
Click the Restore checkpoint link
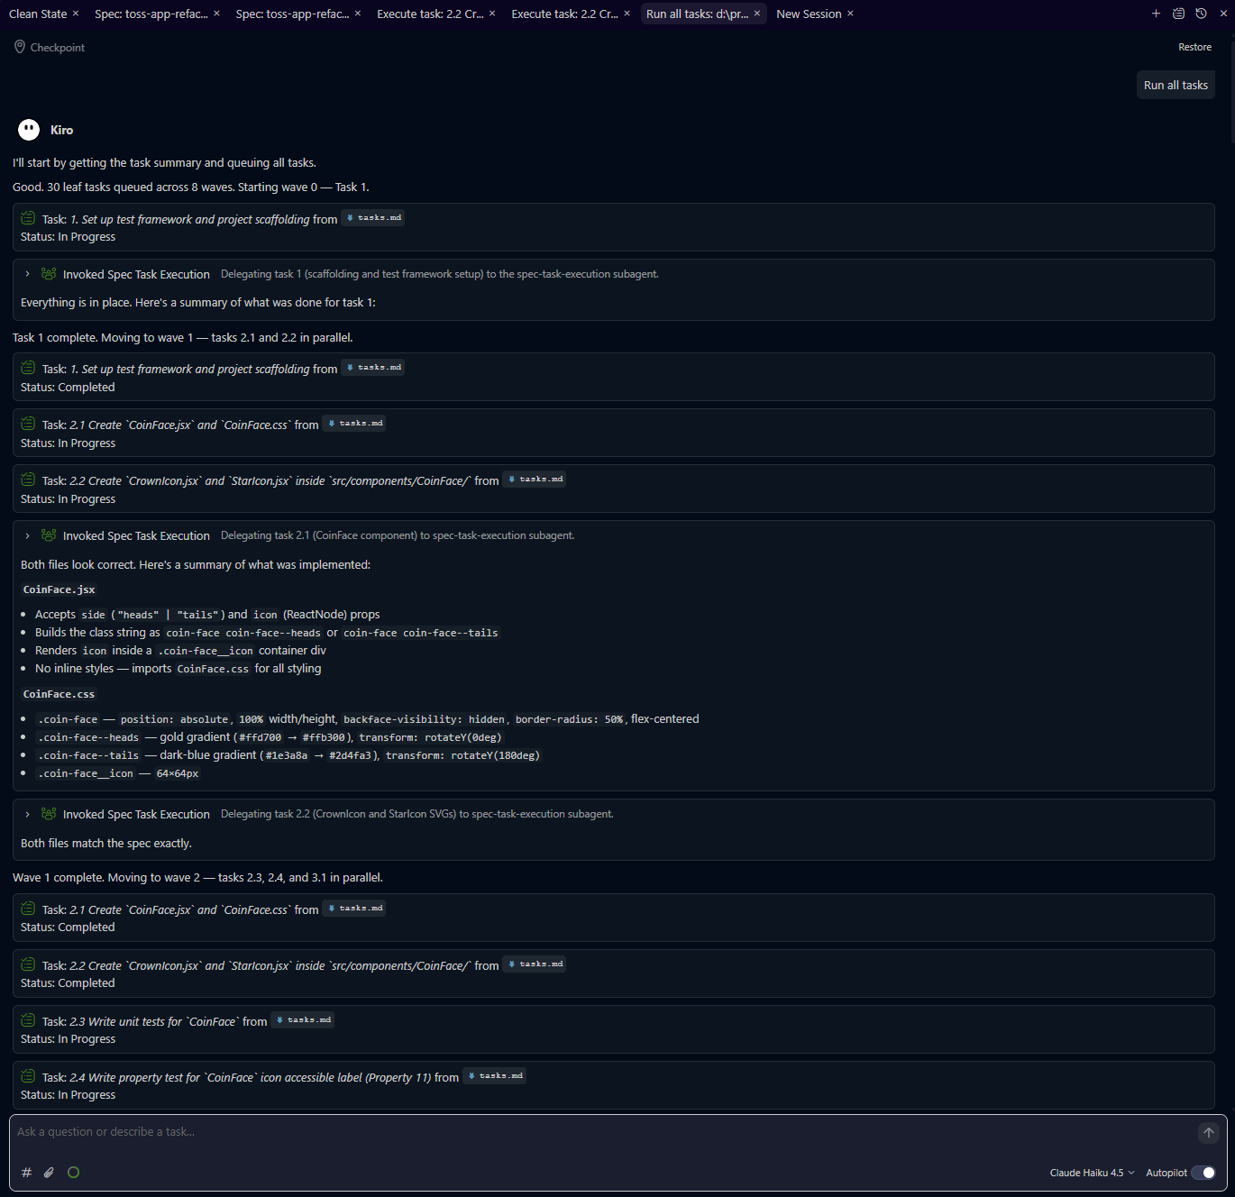1194,47
